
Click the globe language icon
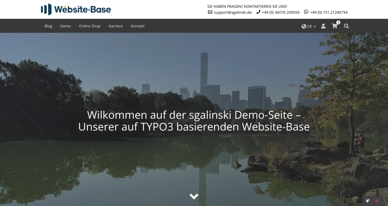click(304, 26)
